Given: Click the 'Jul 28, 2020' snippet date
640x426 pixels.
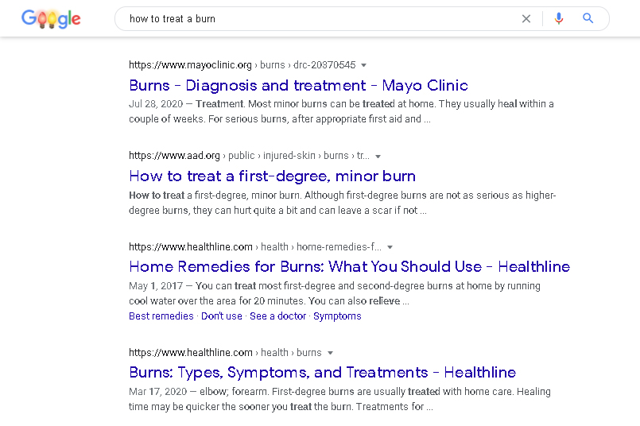Looking at the screenshot, I should coord(156,104).
